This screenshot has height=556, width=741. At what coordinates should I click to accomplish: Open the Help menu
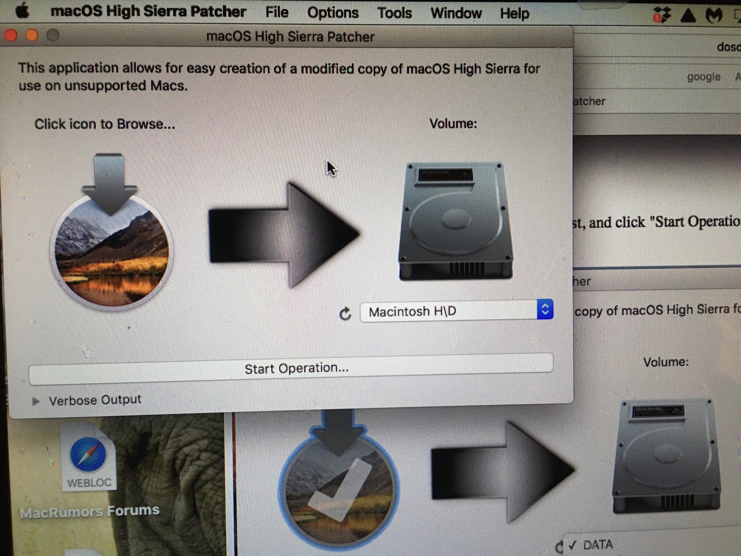click(x=514, y=14)
